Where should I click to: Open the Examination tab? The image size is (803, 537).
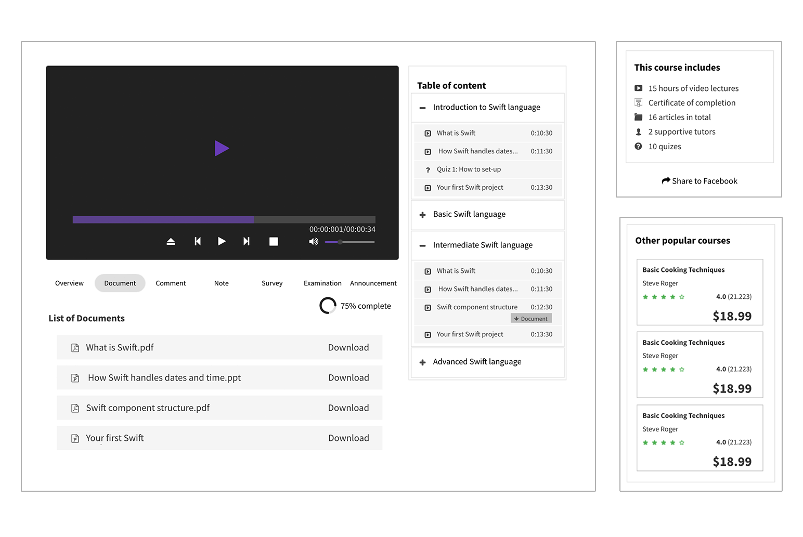point(322,283)
